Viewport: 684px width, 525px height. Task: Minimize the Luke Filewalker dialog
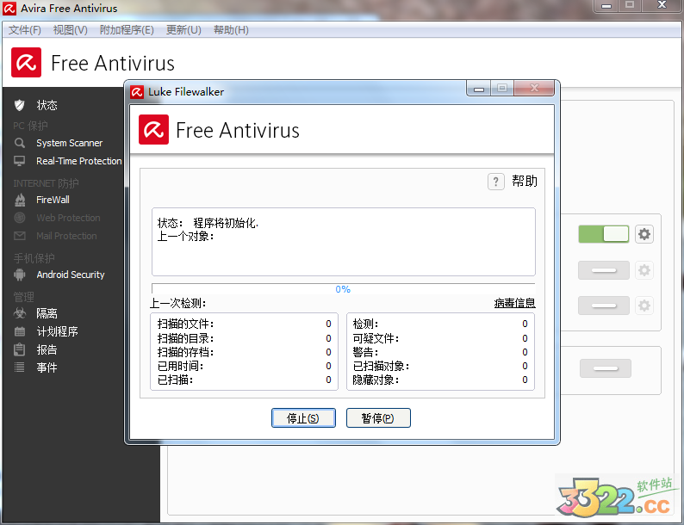click(478, 89)
